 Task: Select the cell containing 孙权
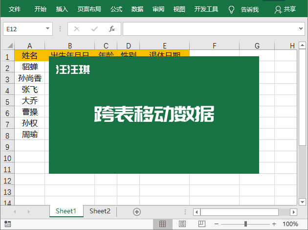click(x=30, y=123)
